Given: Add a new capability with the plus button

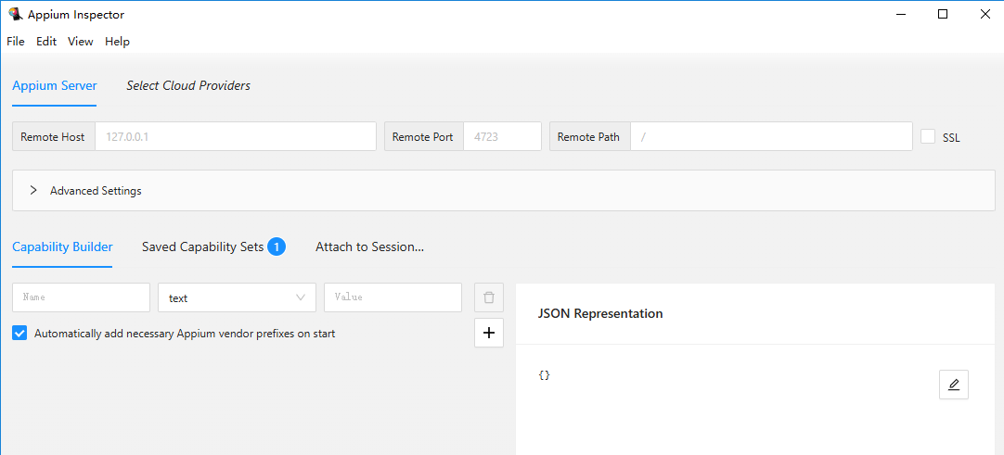Looking at the screenshot, I should [489, 333].
